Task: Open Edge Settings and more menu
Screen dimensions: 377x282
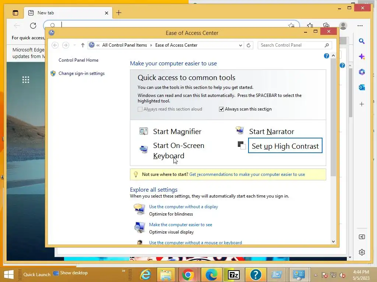Action: pos(360,26)
